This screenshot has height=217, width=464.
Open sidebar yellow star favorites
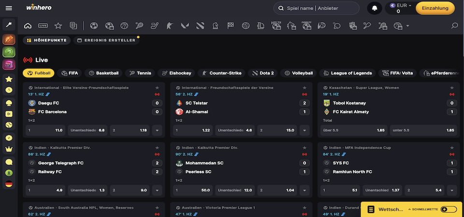click(9, 79)
